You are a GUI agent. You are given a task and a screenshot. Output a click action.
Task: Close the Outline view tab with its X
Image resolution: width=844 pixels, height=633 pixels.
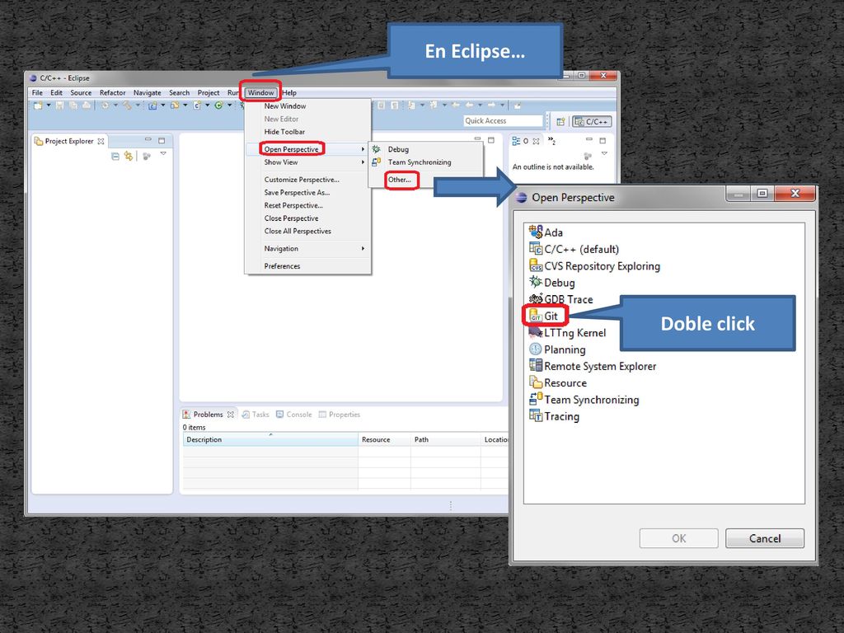[x=536, y=141]
